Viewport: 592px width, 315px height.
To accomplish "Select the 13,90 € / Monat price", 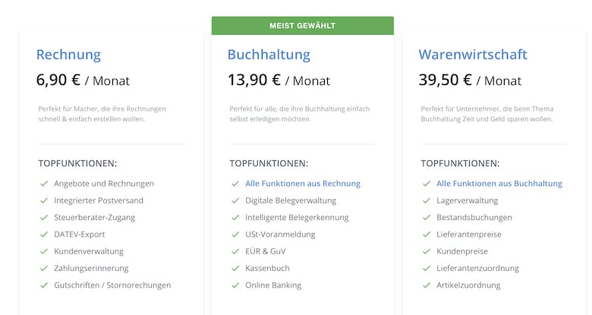I will click(279, 80).
